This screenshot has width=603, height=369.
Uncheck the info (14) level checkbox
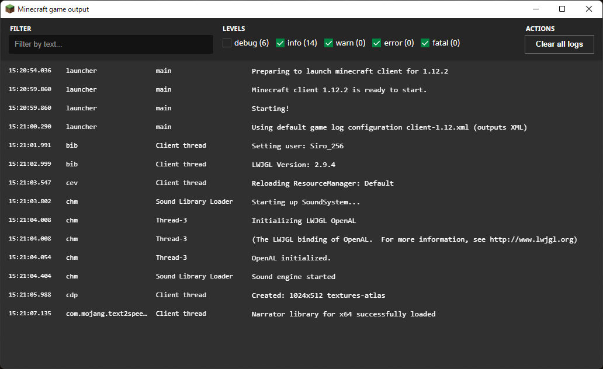pos(280,43)
